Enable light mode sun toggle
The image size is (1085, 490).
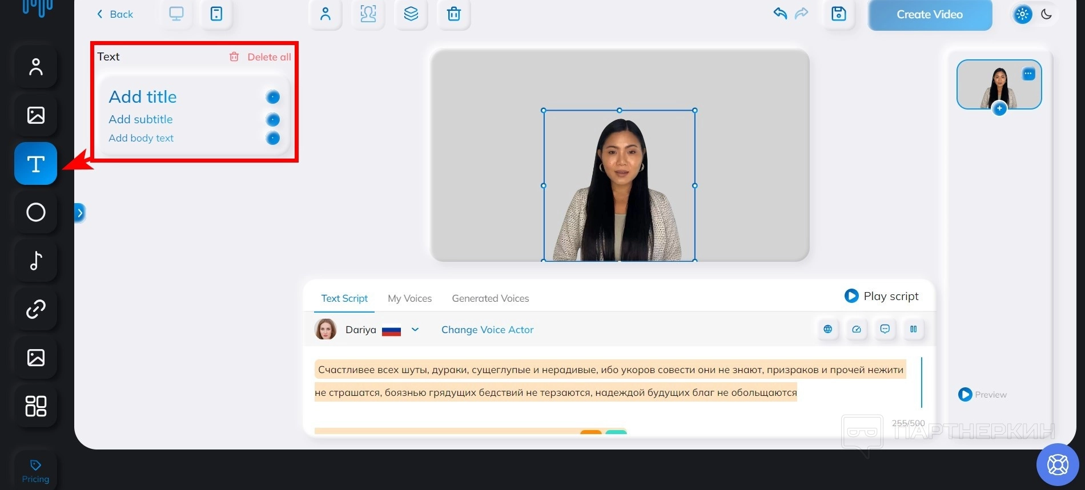1022,14
